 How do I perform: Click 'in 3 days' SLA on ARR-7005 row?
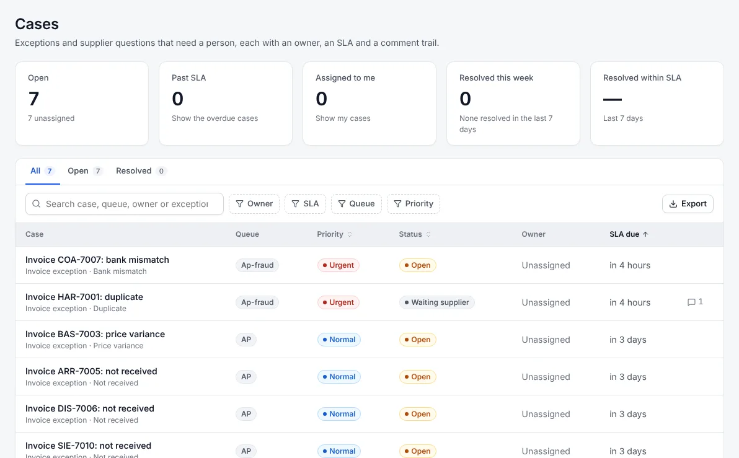(x=628, y=377)
